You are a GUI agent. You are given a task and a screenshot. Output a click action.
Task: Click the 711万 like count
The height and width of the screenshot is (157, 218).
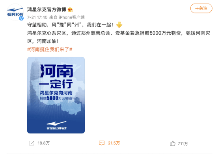click(183, 144)
